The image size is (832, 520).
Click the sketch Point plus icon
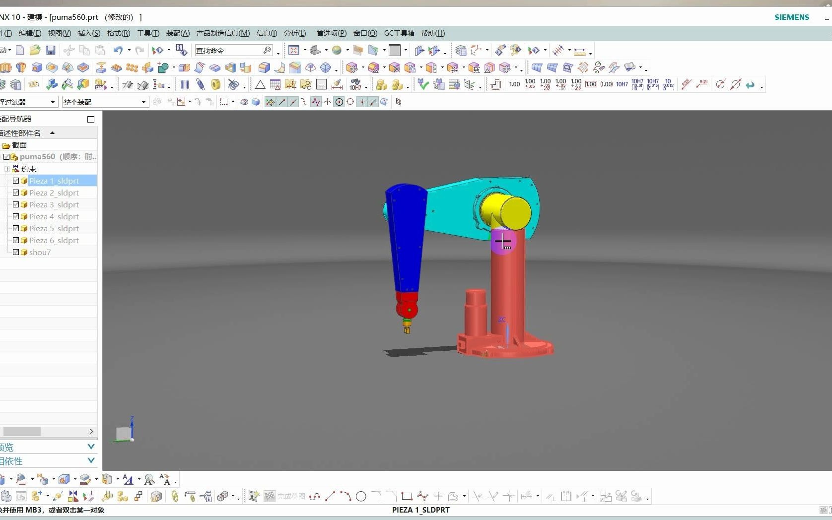click(x=438, y=496)
